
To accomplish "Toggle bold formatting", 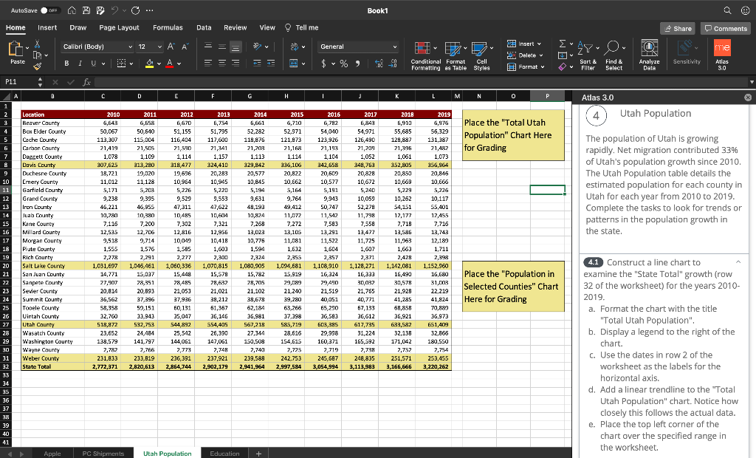I will coord(67,63).
